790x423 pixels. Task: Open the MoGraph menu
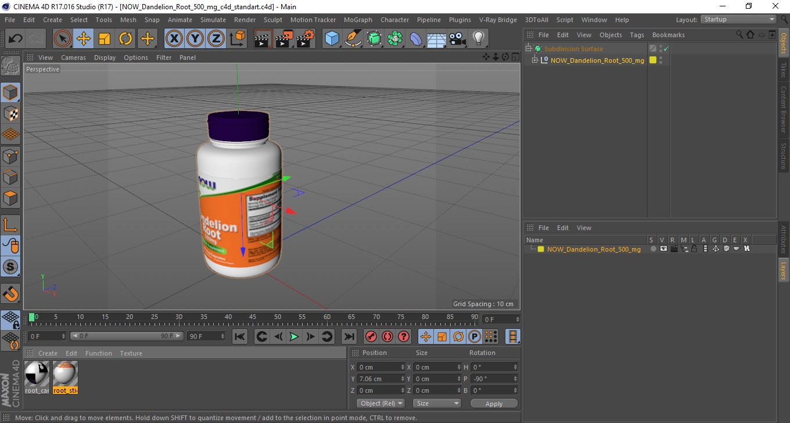358,20
